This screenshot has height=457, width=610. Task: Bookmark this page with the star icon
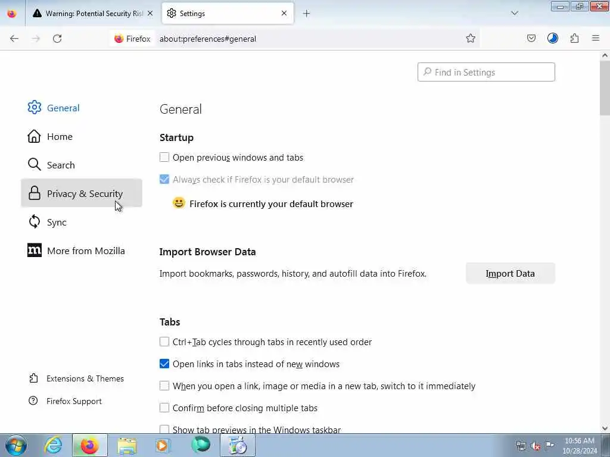tap(471, 38)
